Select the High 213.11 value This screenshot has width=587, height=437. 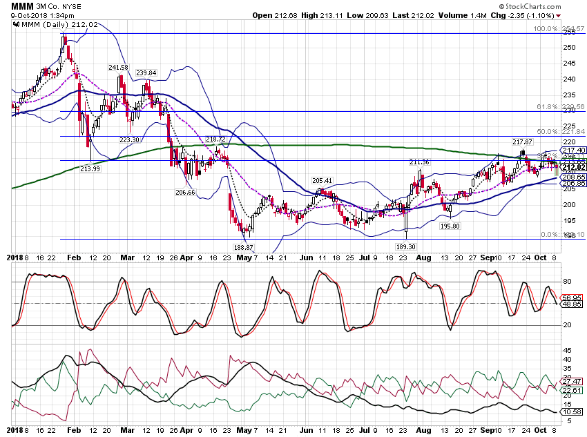[322, 15]
